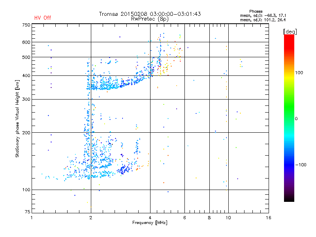Click x-axis tick label '6'
Image resolution: width=316 pixels, height=237 pixels.
tap(184, 218)
